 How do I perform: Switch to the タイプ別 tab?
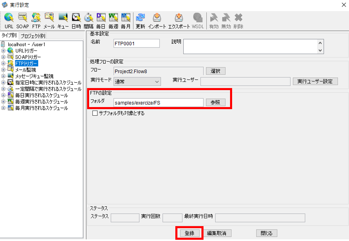click(x=9, y=35)
